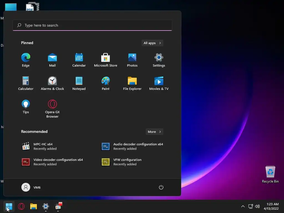Viewport: 284px width, 213px height.
Task: Open Opera GX from the taskbar
Action: point(21,206)
